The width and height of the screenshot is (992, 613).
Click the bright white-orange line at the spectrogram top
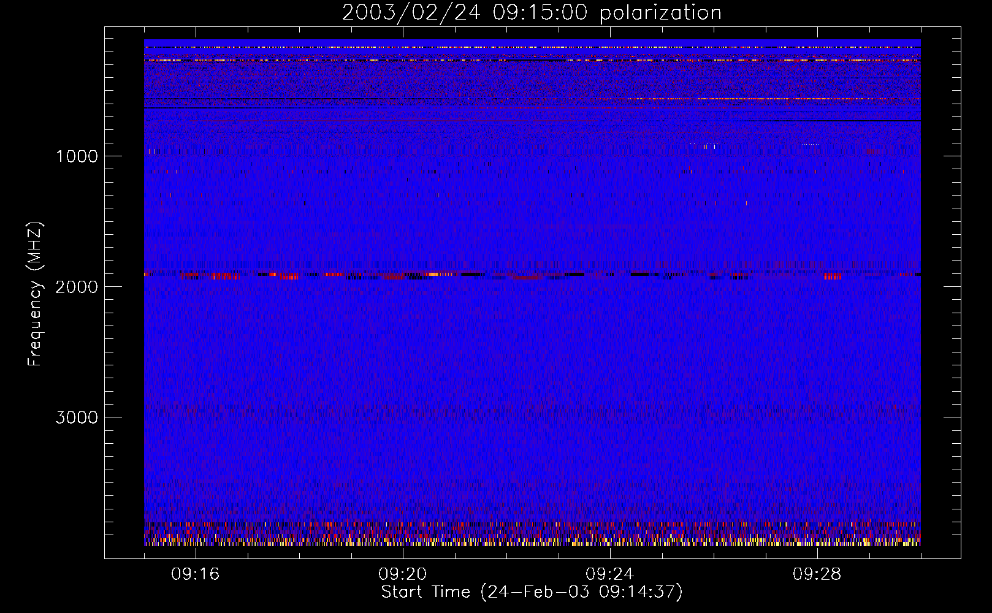(x=532, y=60)
